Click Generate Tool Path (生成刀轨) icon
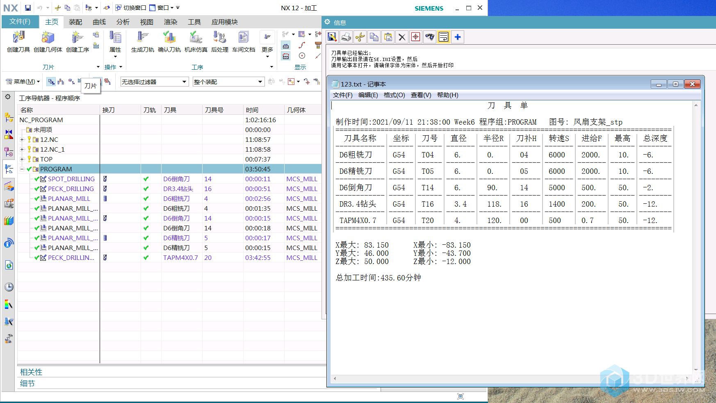This screenshot has width=716, height=403. click(x=142, y=38)
